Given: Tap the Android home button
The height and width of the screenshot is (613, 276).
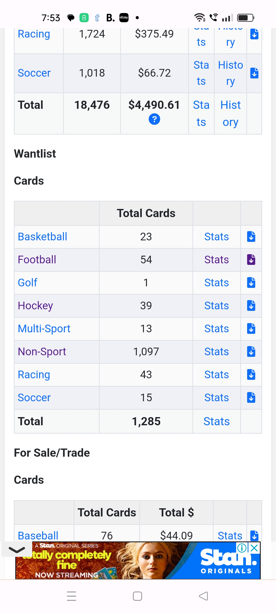Looking at the screenshot, I should 137,596.
